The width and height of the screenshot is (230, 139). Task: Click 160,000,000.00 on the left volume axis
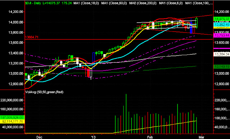click(x=12, y=109)
